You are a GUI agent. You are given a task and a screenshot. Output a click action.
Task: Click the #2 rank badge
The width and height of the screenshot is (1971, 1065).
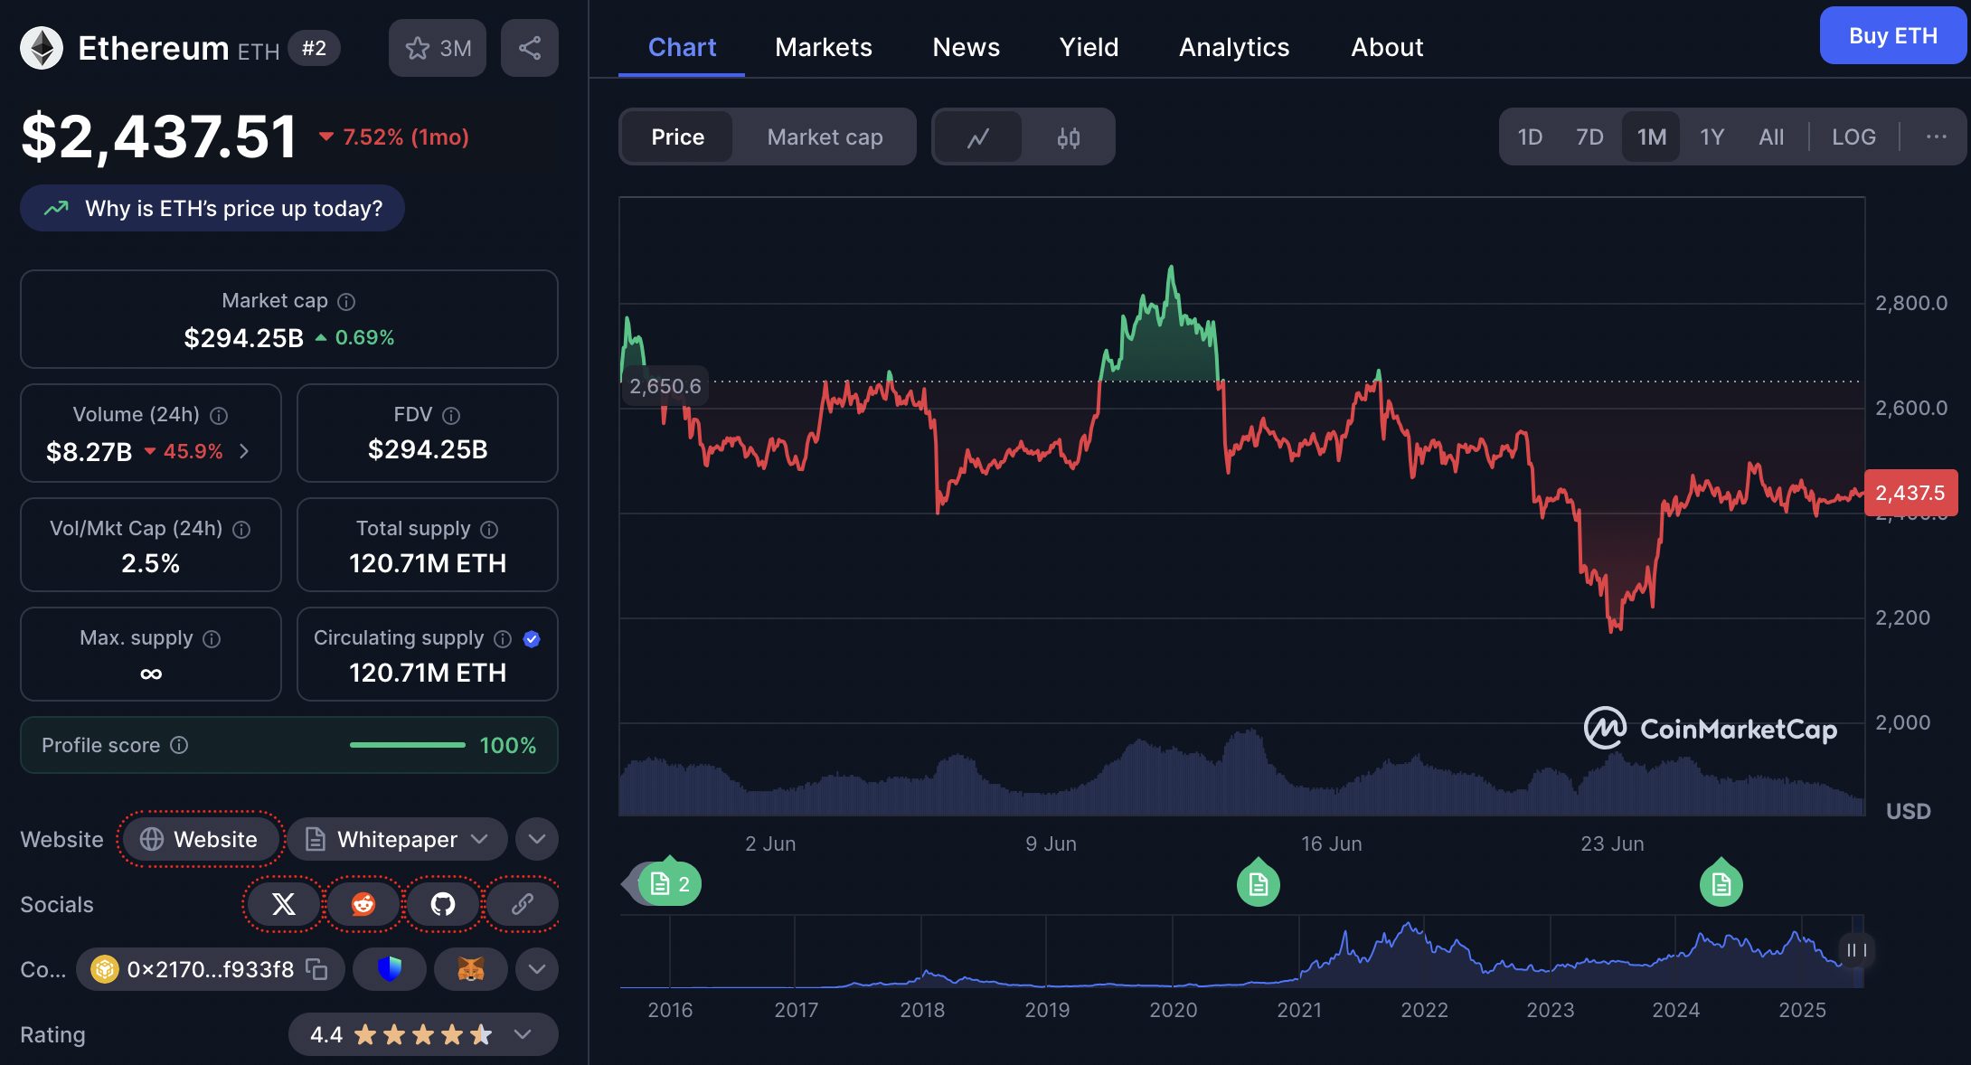pyautogui.click(x=314, y=48)
